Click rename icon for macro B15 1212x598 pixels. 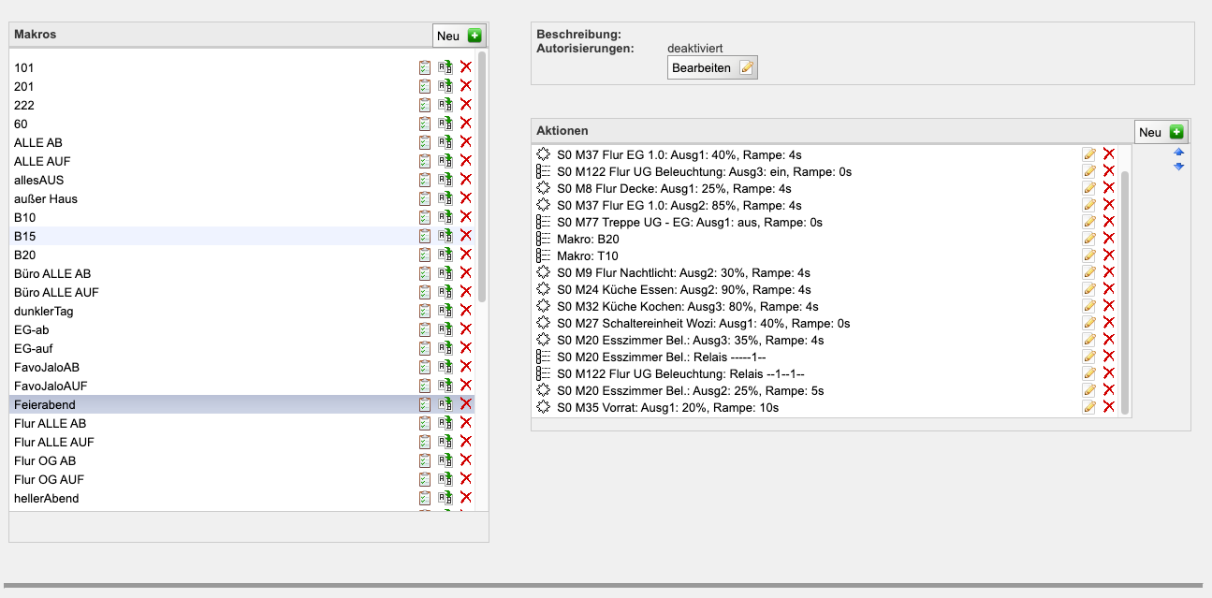445,236
